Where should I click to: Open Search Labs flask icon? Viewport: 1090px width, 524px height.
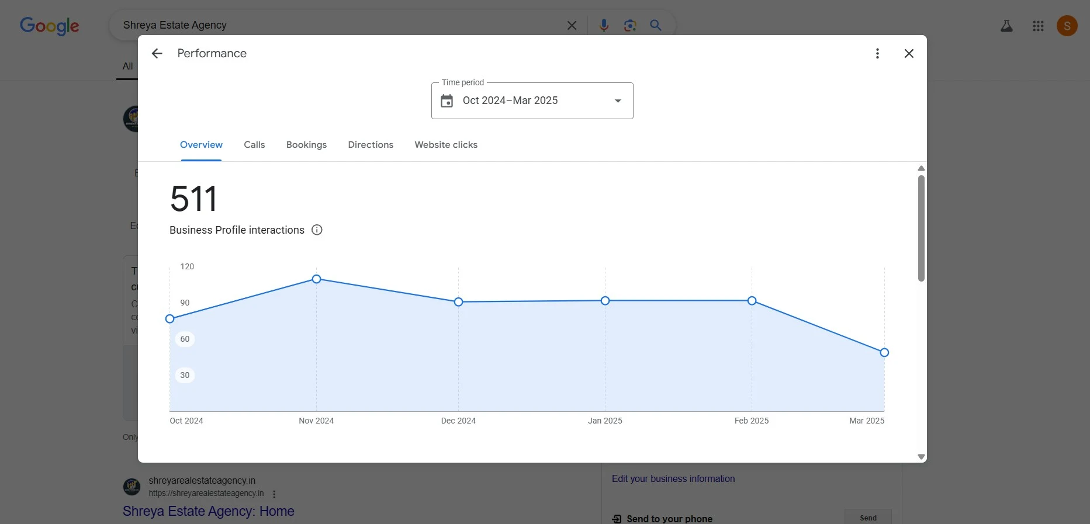pos(1006,26)
